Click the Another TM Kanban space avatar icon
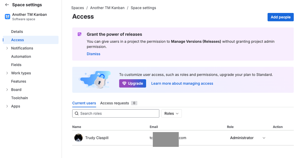This screenshot has width=301, height=158. tap(8, 17)
